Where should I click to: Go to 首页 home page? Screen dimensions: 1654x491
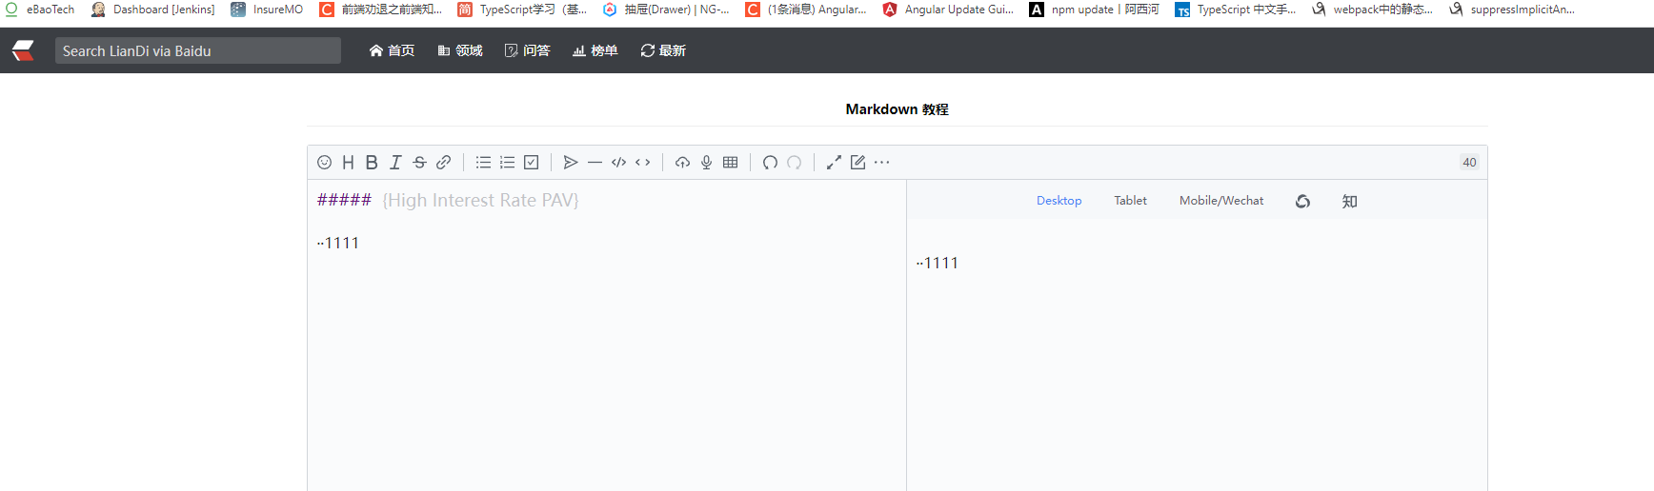392,50
